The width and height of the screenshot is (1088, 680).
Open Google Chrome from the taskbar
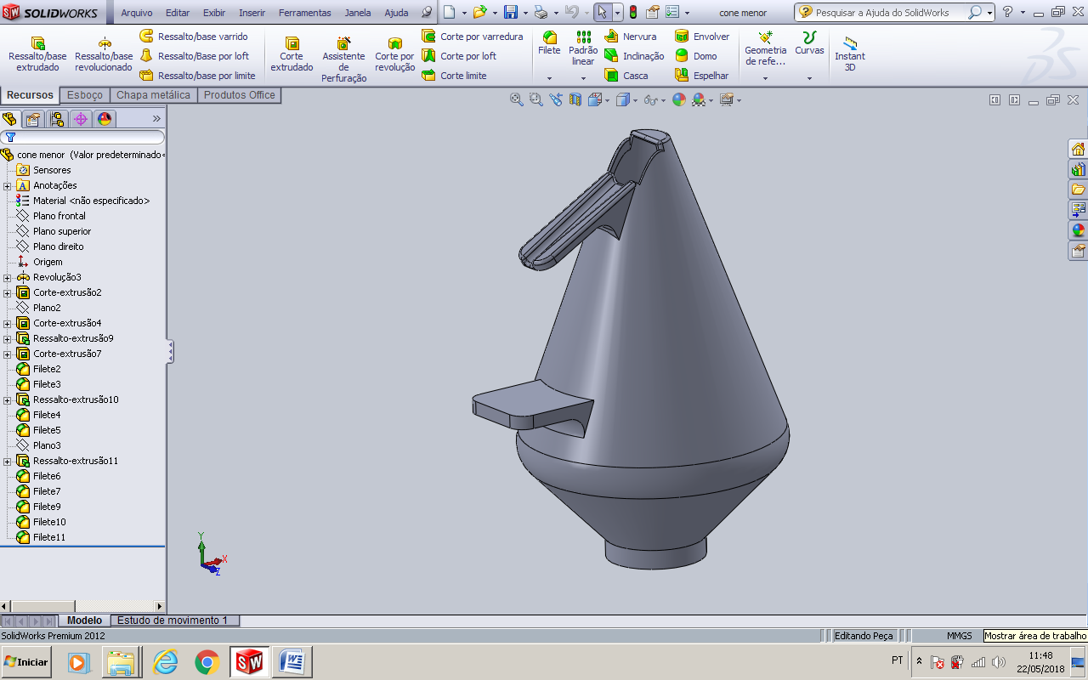(207, 661)
